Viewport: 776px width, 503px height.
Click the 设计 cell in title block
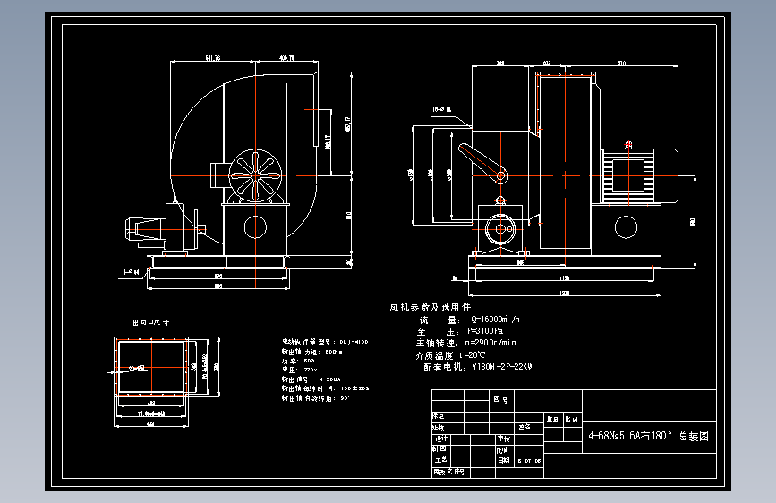pyautogui.click(x=441, y=439)
